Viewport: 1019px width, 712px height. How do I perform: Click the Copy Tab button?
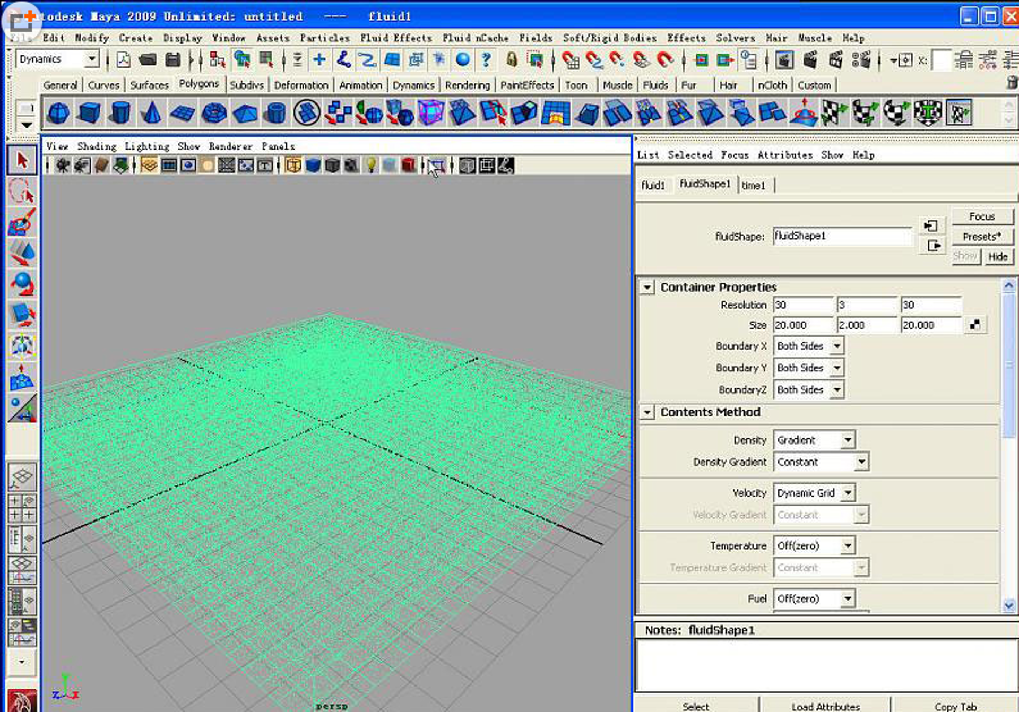click(955, 706)
